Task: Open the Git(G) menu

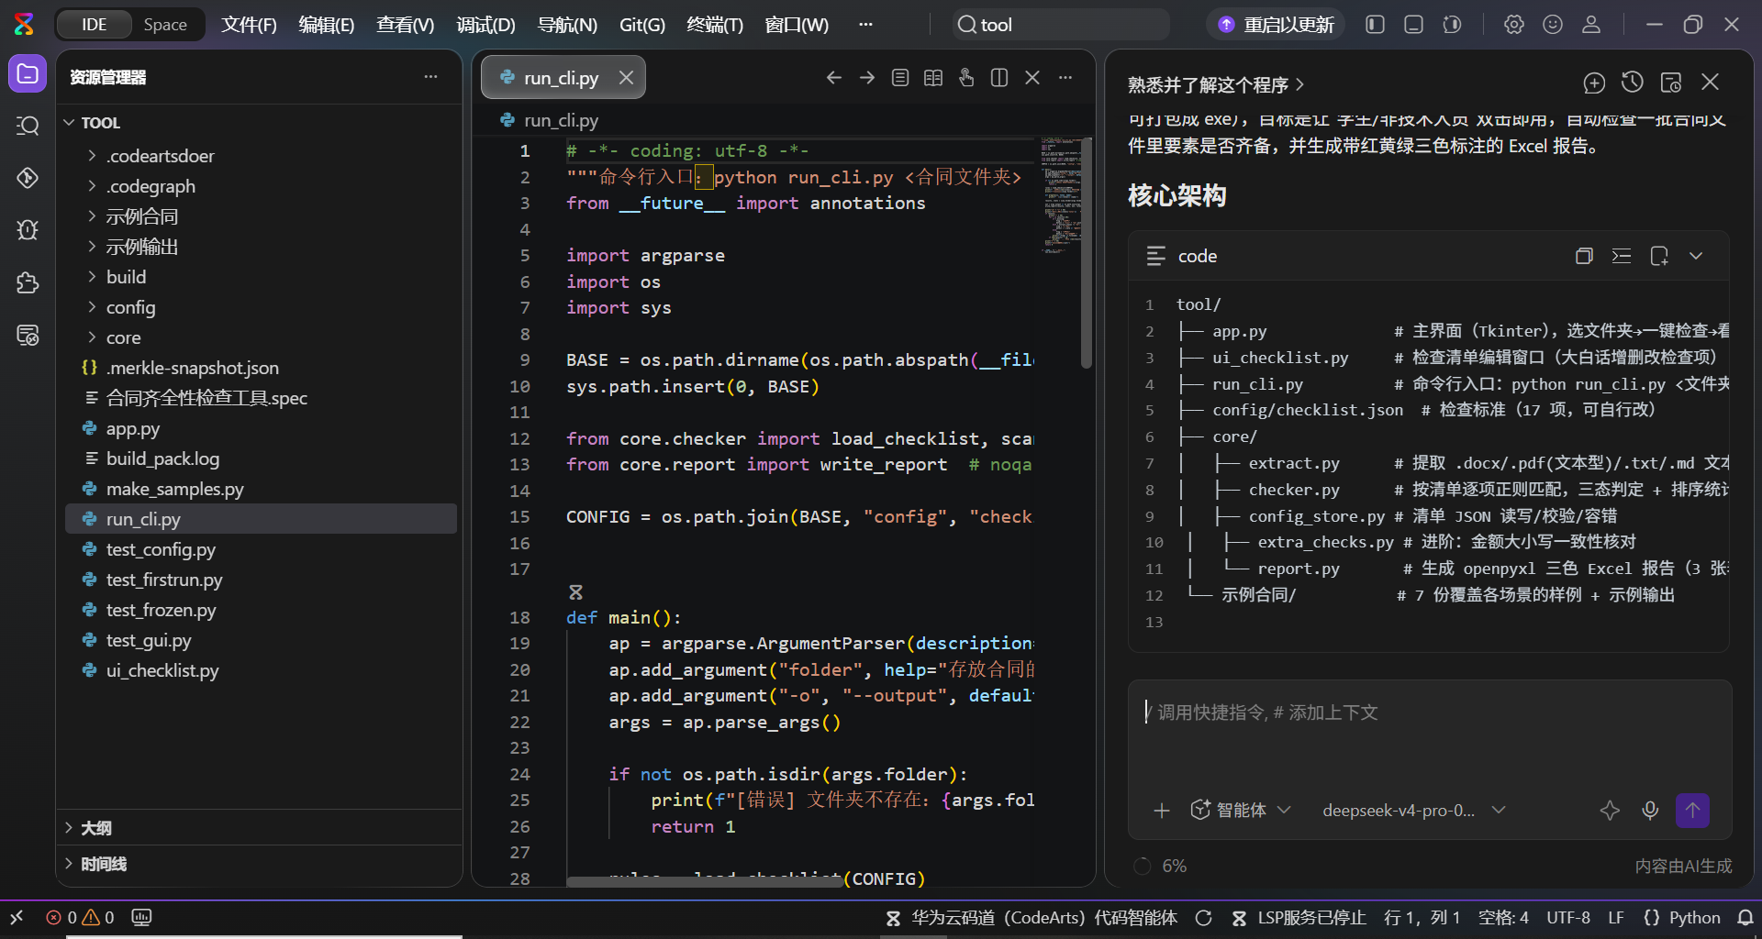Action: (x=641, y=25)
